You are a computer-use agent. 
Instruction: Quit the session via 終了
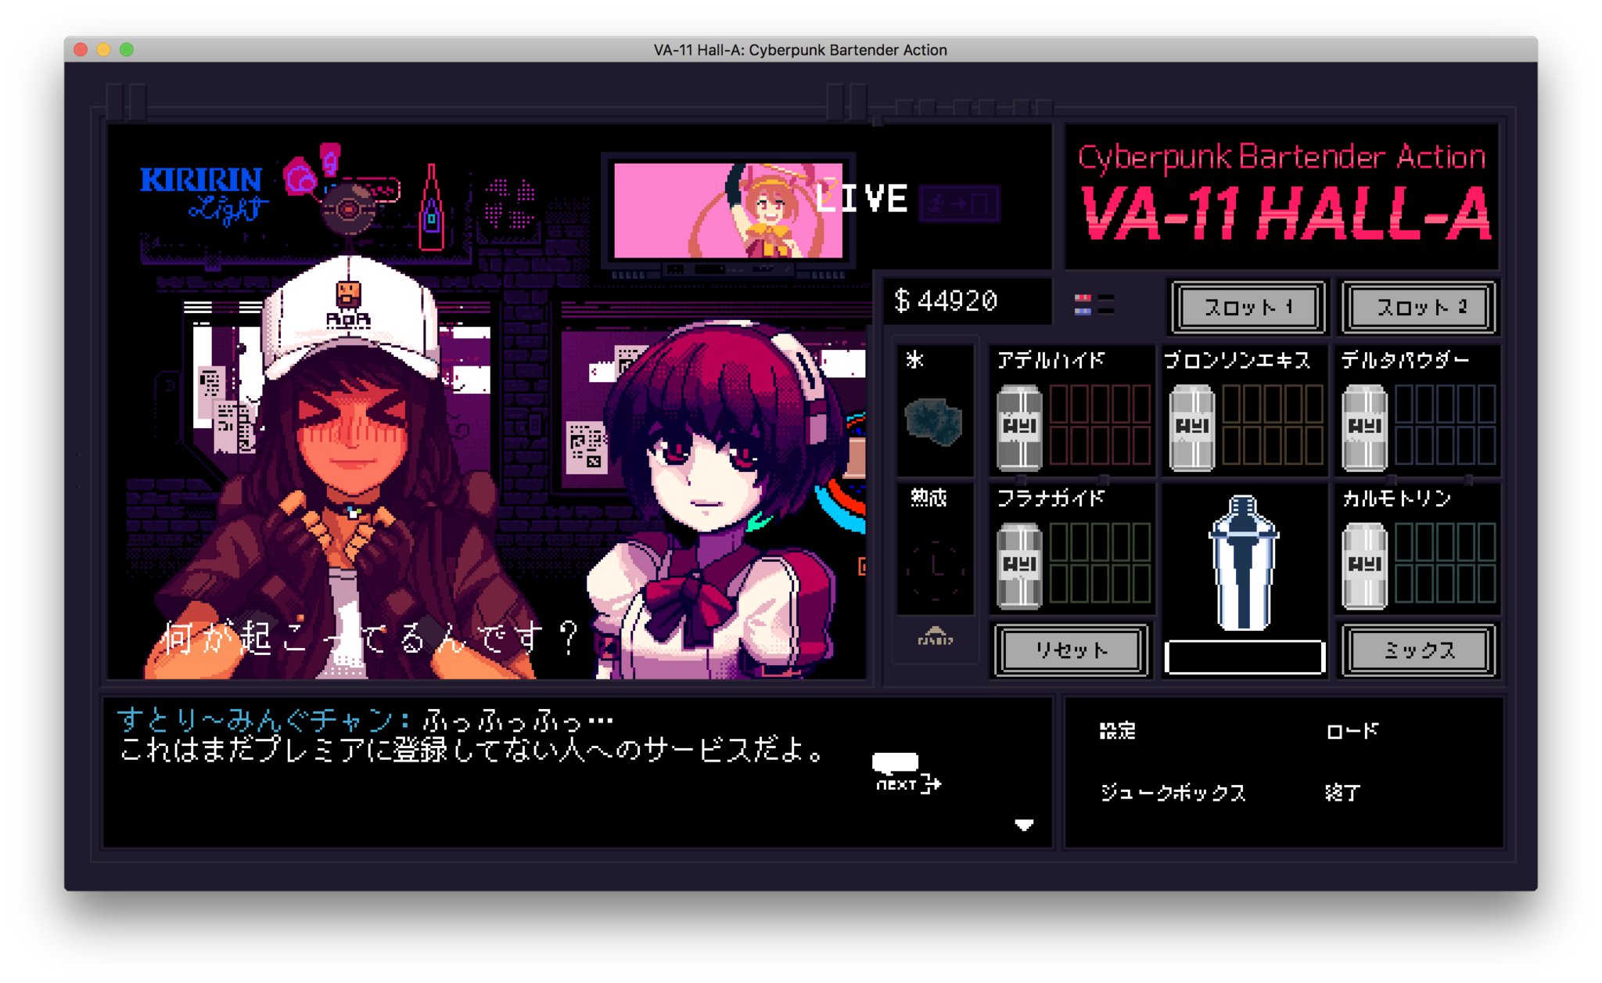[1343, 793]
